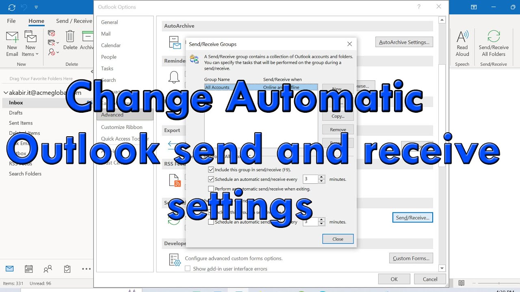
Task: Select People category in Outlook Options
Action: pos(125,57)
